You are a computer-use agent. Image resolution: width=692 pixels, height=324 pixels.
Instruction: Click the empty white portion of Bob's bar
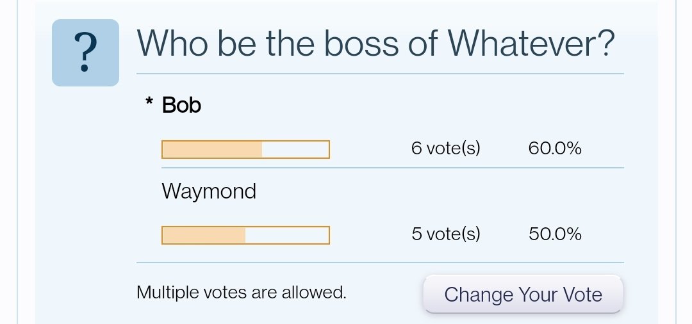[x=295, y=149]
